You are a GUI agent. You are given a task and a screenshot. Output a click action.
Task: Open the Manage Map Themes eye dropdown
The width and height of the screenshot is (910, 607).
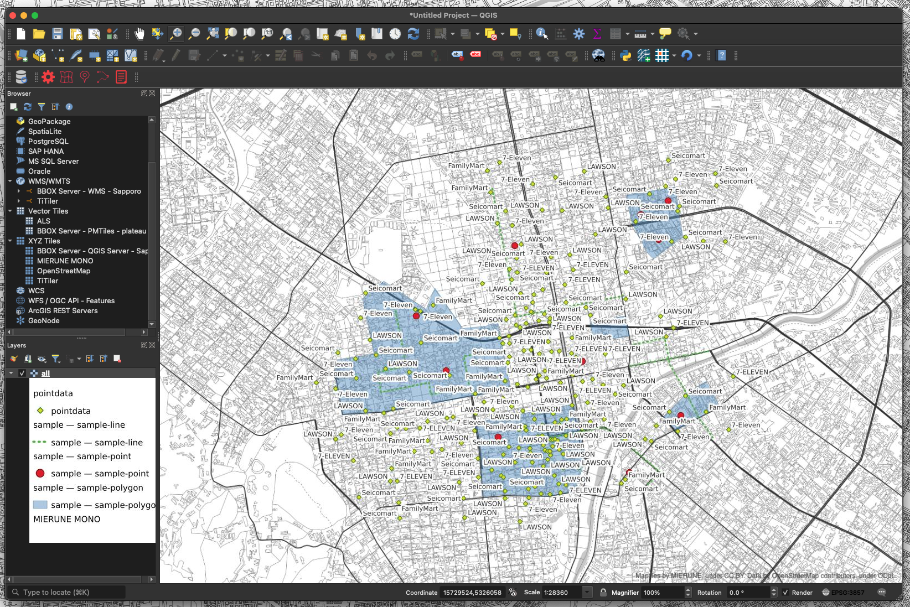(42, 359)
